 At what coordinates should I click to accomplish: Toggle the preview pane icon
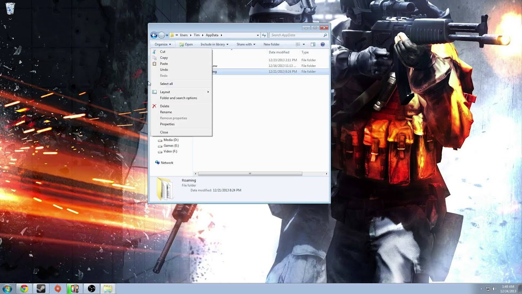[x=313, y=44]
